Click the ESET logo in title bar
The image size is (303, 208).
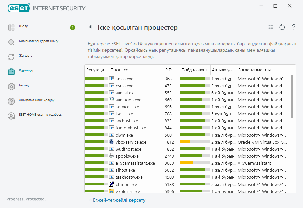coord(19,8)
